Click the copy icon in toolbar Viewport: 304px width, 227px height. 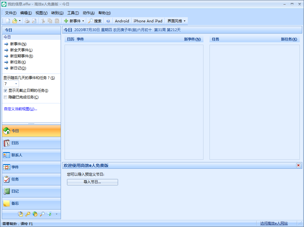click(50, 21)
